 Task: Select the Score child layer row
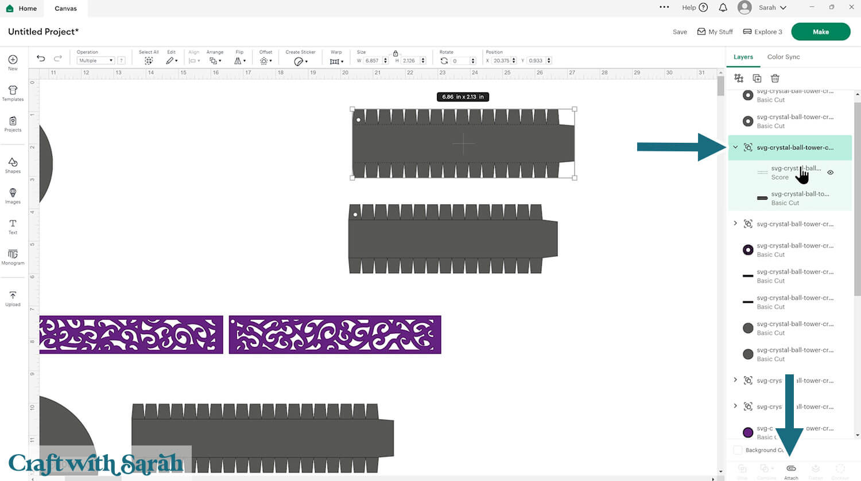[790, 173]
